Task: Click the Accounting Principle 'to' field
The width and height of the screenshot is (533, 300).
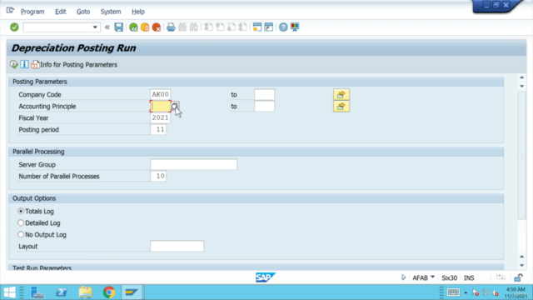Action: coord(264,106)
